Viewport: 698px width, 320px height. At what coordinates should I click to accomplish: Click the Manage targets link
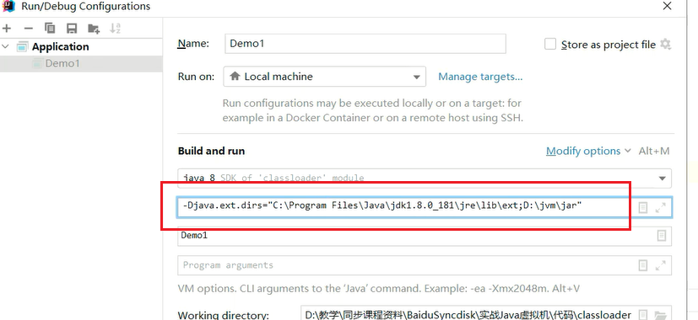point(480,77)
